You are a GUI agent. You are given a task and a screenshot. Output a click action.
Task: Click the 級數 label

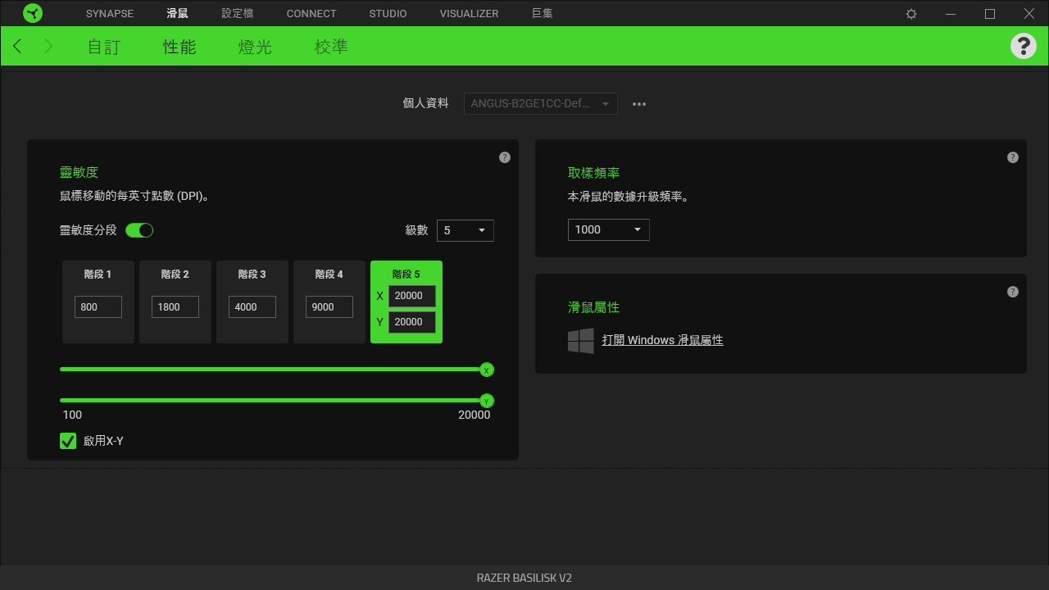pyautogui.click(x=417, y=230)
